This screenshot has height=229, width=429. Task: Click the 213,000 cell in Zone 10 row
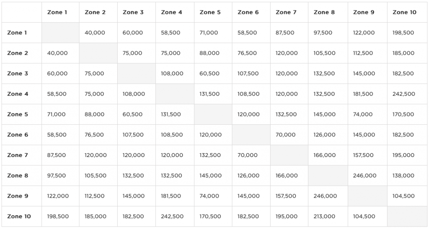click(x=324, y=216)
